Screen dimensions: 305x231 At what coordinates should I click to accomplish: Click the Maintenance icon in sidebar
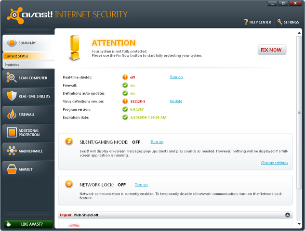click(11, 151)
